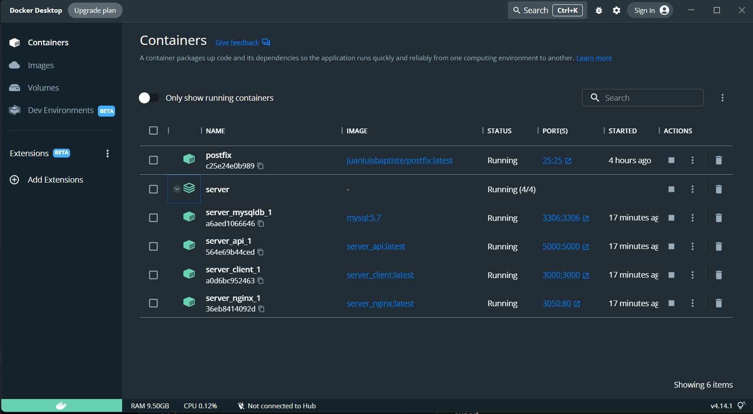Copy server_mysqldb_1 ID a6aed1066646
The height and width of the screenshot is (414, 753).
click(261, 223)
